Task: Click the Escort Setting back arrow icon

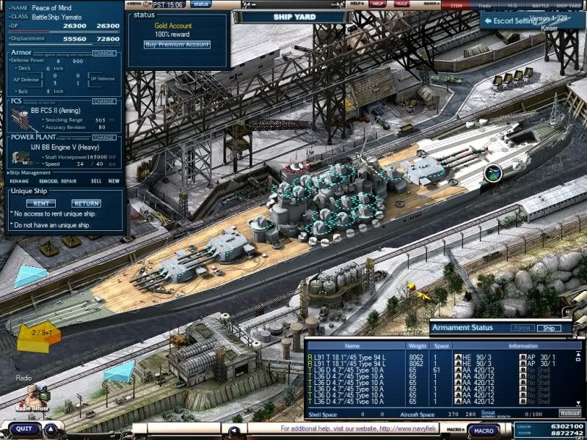Action: [488, 21]
